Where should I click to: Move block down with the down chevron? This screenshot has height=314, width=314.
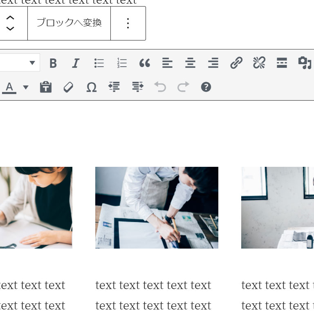(10, 29)
